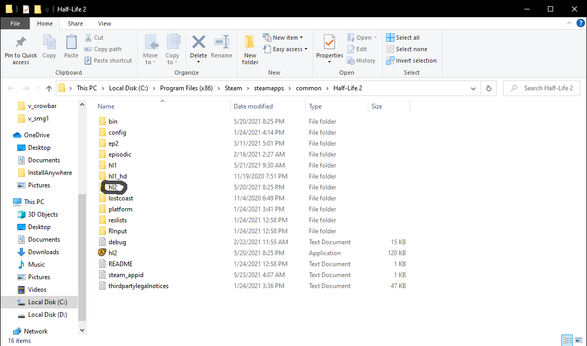Sort by the Size column header
Image resolution: width=587 pixels, height=346 pixels.
coord(377,106)
